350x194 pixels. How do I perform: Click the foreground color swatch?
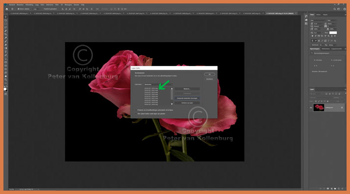5,89
